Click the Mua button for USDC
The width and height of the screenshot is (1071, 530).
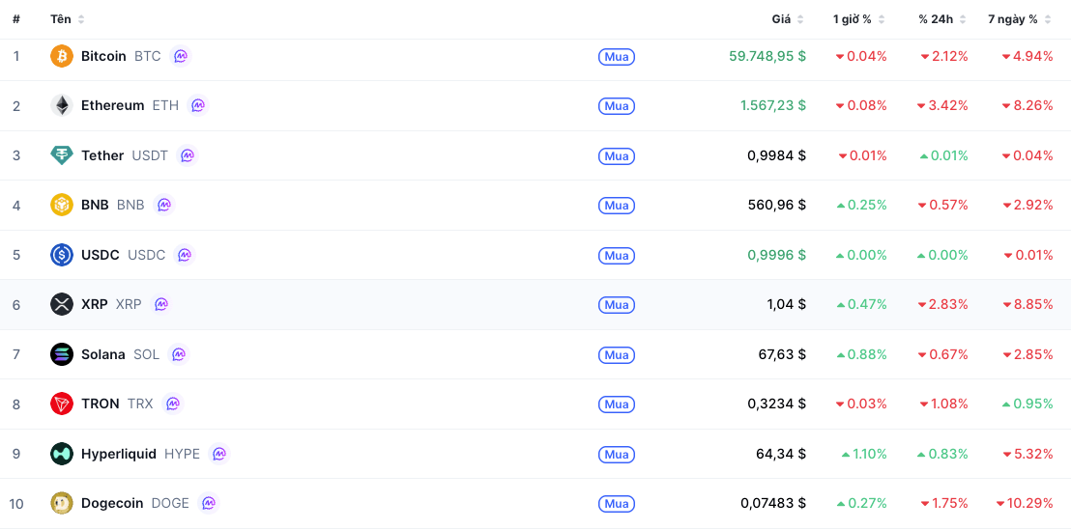[x=617, y=255]
